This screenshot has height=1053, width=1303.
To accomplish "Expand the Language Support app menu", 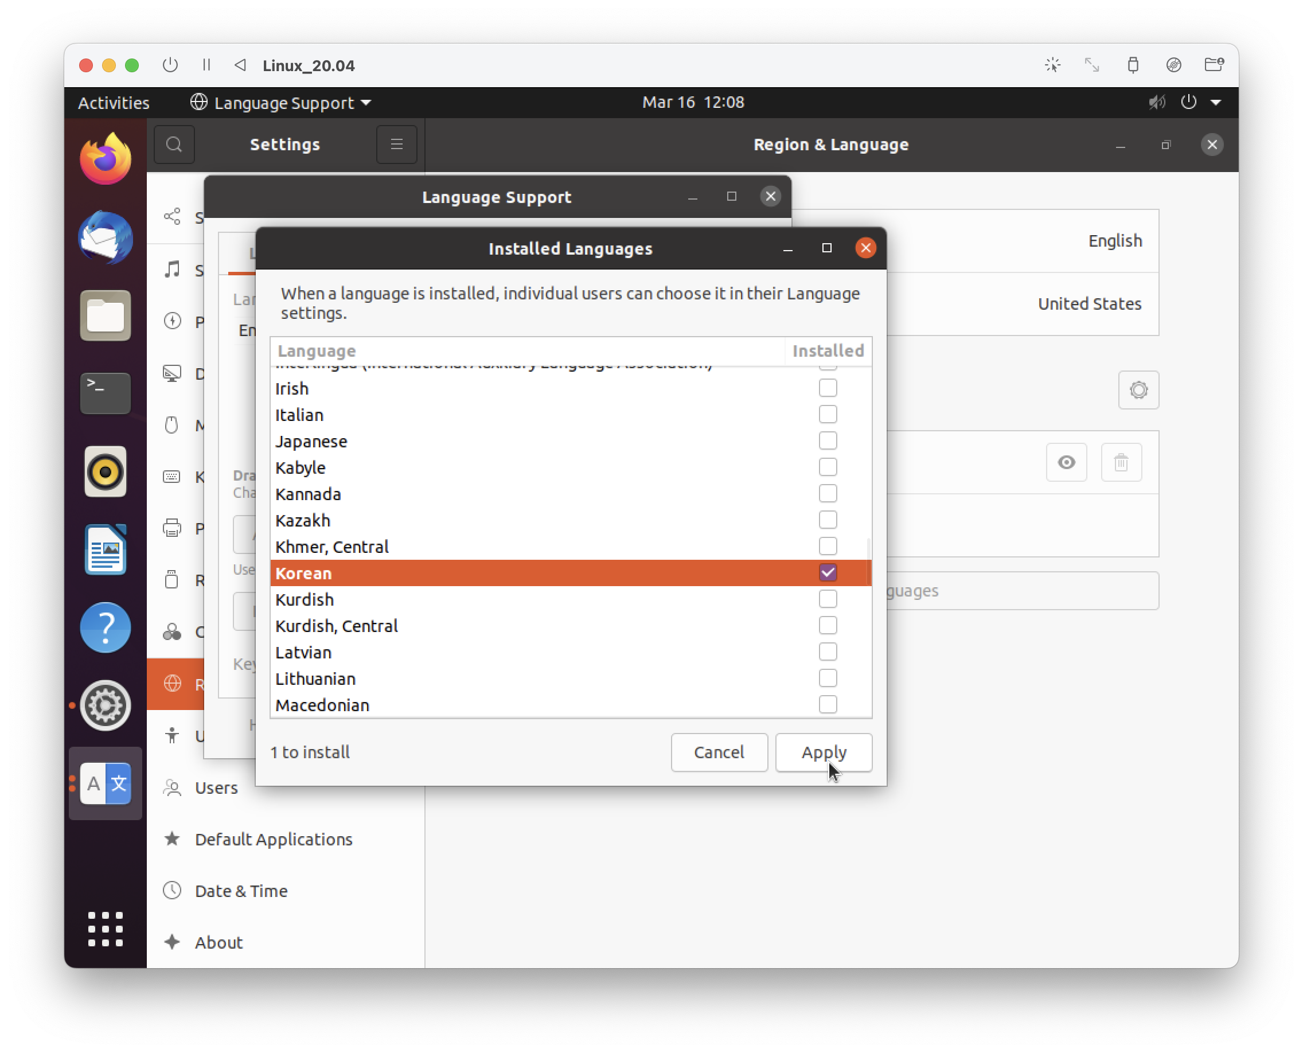I will (282, 103).
